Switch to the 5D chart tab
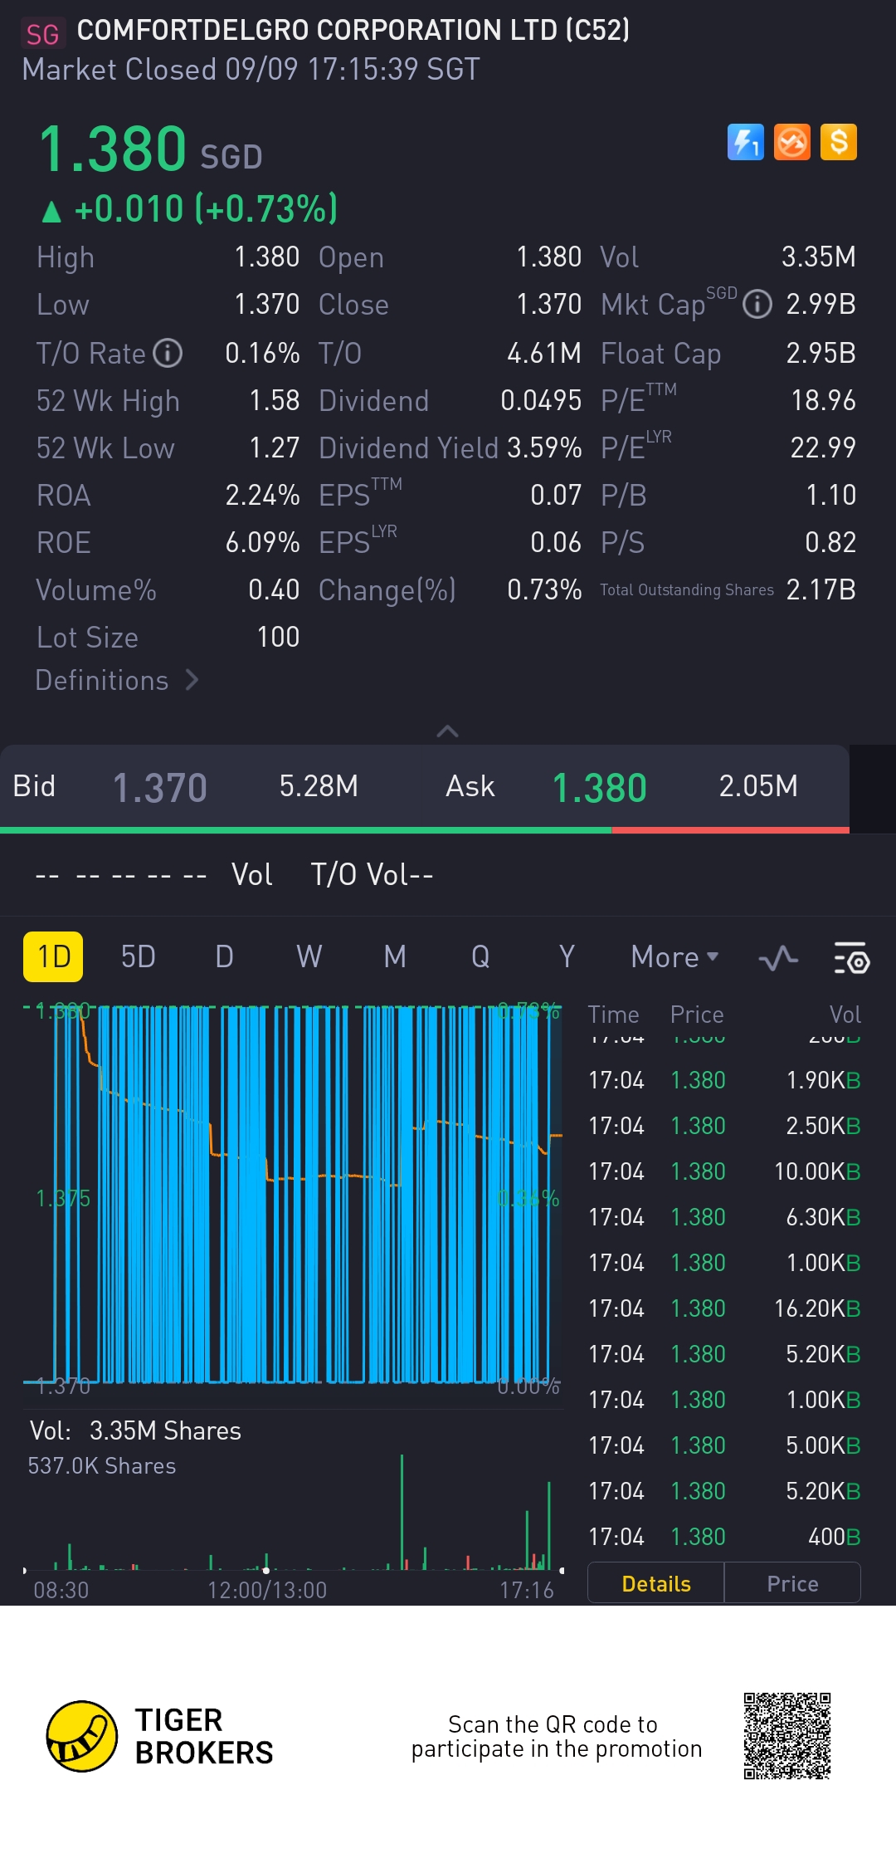Image resolution: width=896 pixels, height=1868 pixels. point(138,956)
